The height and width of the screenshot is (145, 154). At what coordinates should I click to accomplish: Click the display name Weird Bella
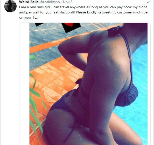click(29, 2)
